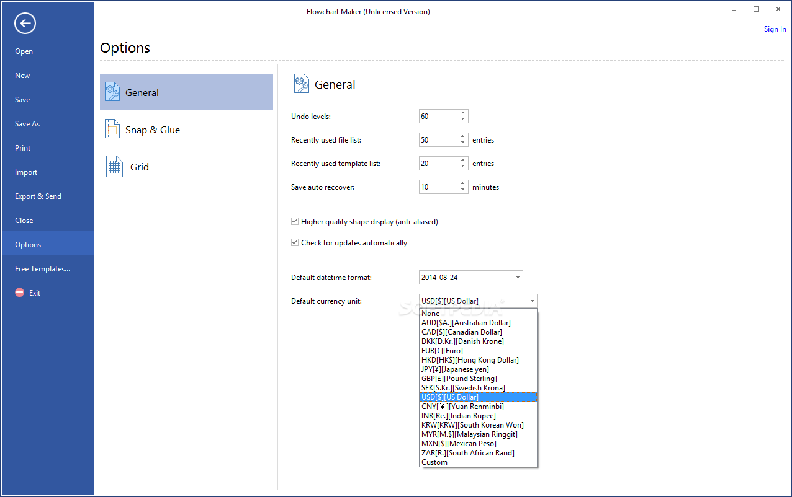Click Save in the sidebar
This screenshot has width=792, height=497.
(x=48, y=100)
